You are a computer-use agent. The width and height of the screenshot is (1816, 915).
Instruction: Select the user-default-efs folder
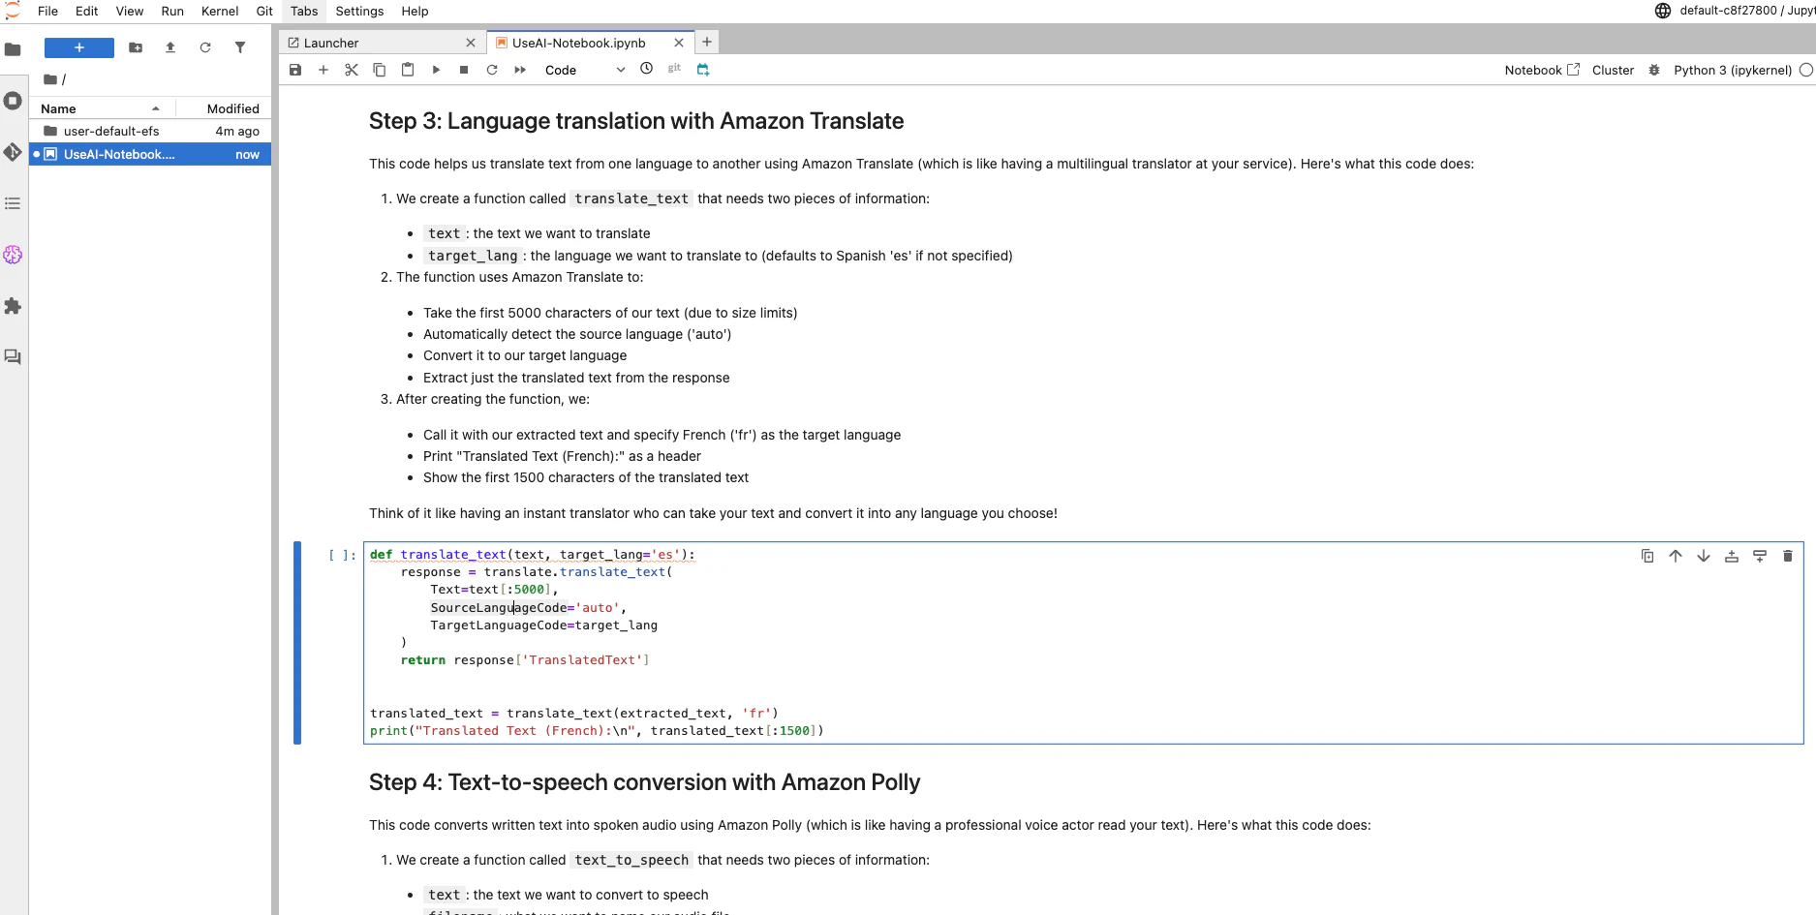(x=150, y=132)
